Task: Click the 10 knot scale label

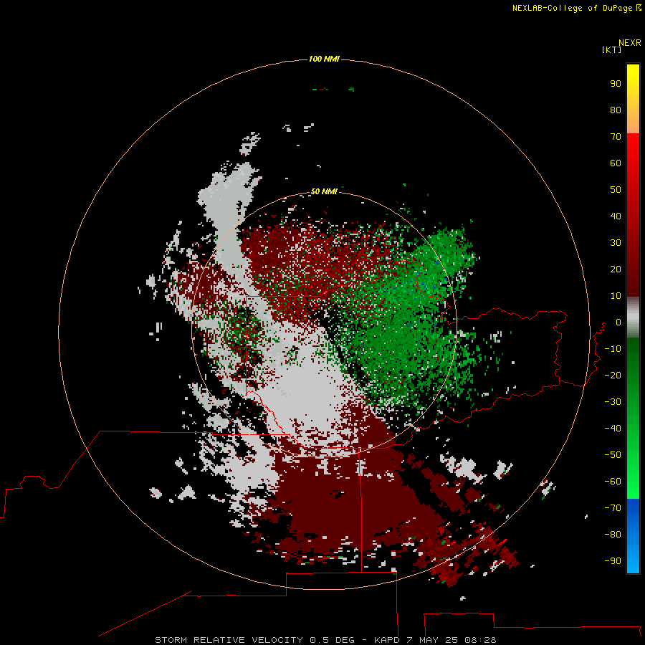Action: pyautogui.click(x=616, y=296)
